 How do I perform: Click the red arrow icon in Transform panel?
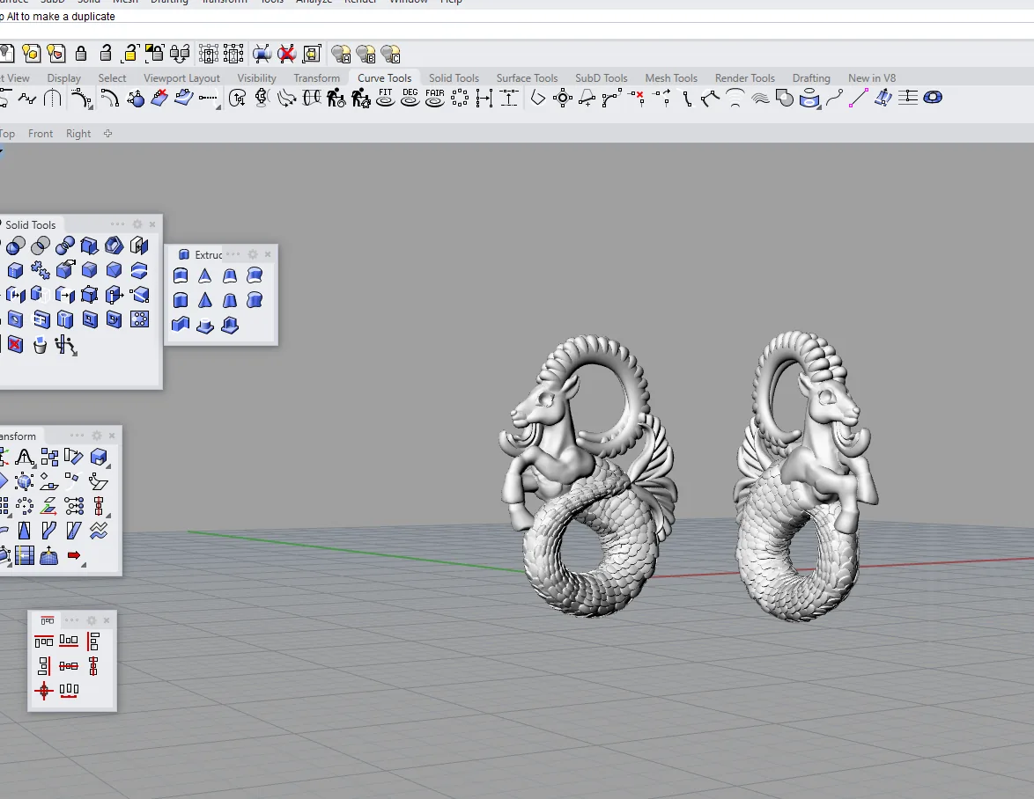pyautogui.click(x=75, y=557)
